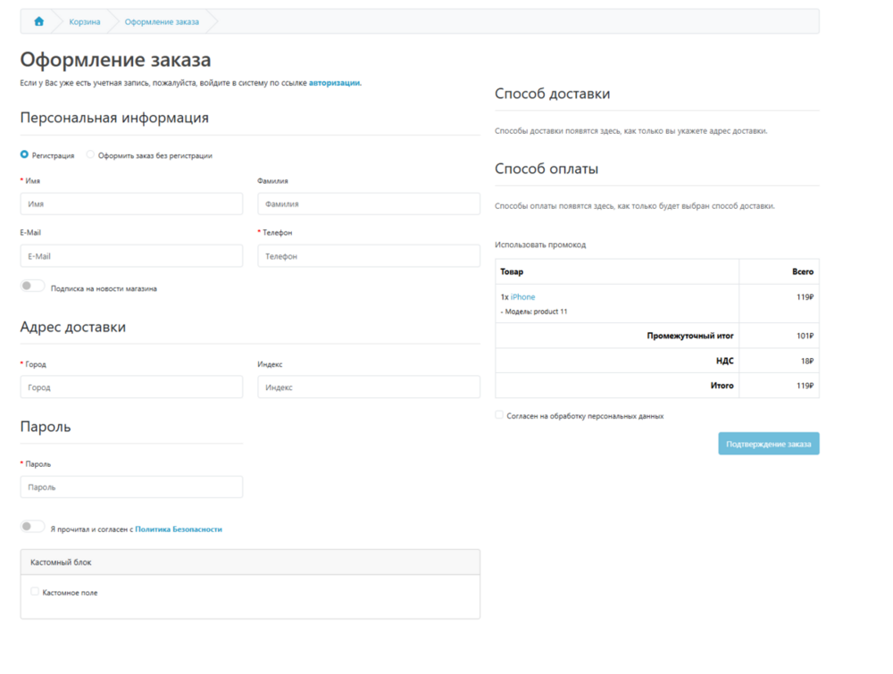Open the Политика Безопасности link
The image size is (893, 674).
(179, 528)
